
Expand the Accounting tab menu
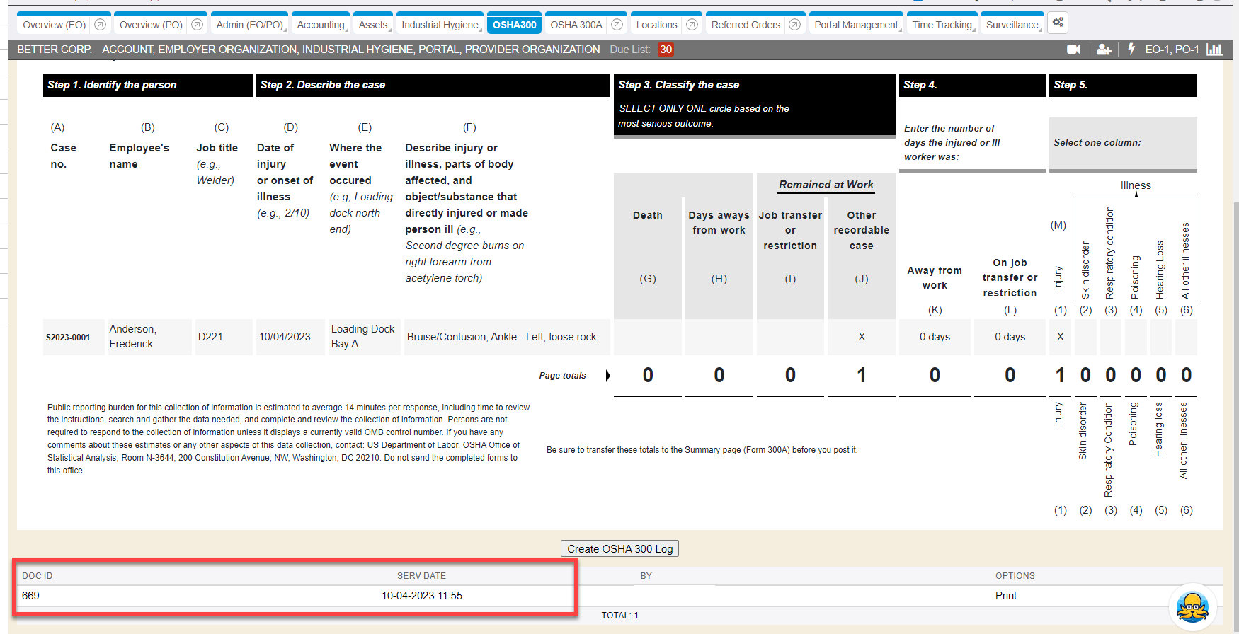(321, 25)
